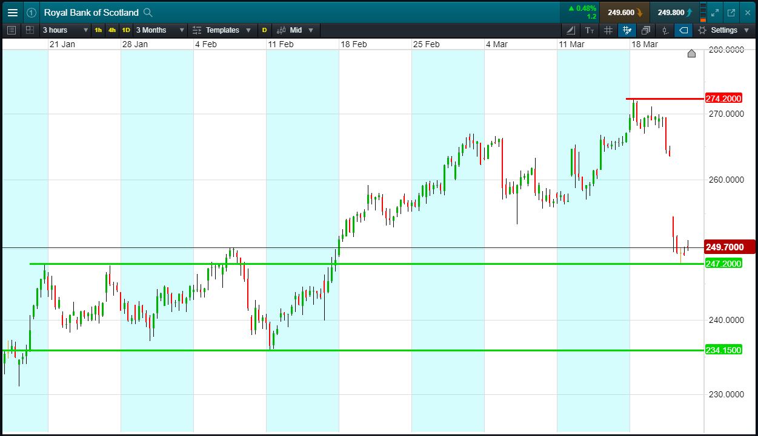Select the text annotation tool (Tt)

(589, 30)
